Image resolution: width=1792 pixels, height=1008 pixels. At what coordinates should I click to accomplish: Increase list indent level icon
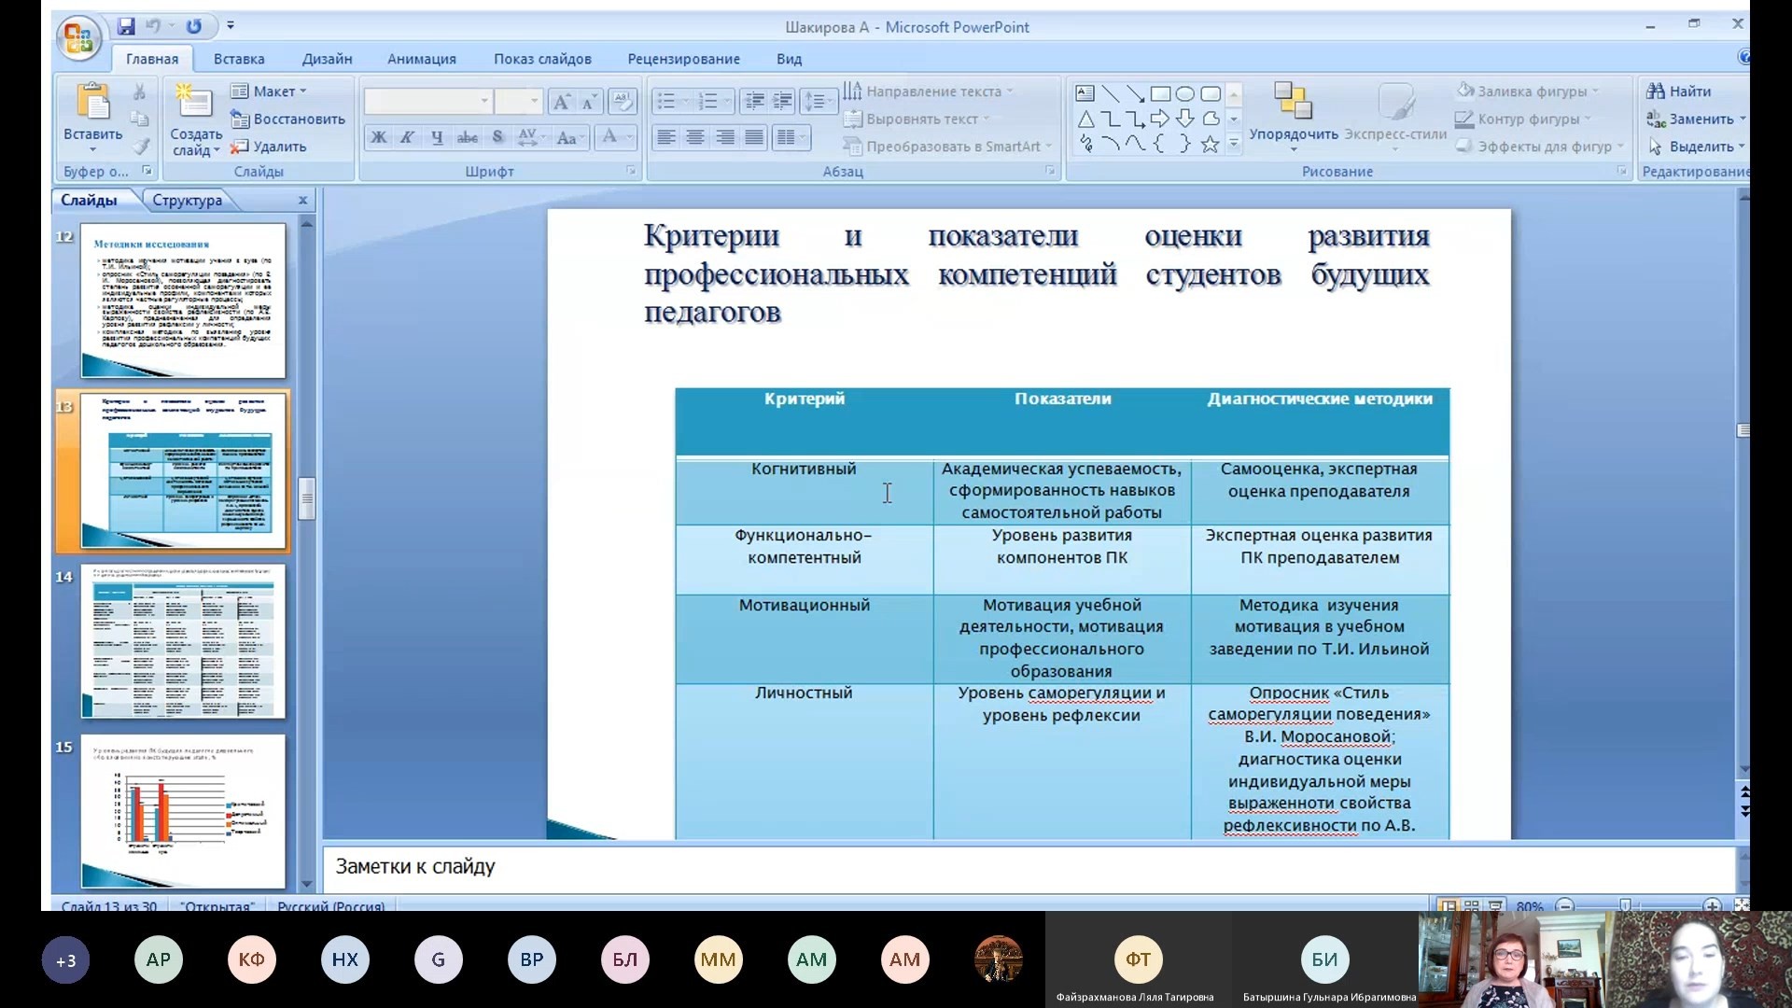pyautogui.click(x=783, y=101)
